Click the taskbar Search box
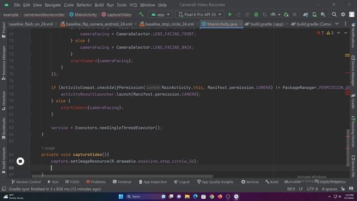This screenshot has width=357, height=201. [x=143, y=197]
